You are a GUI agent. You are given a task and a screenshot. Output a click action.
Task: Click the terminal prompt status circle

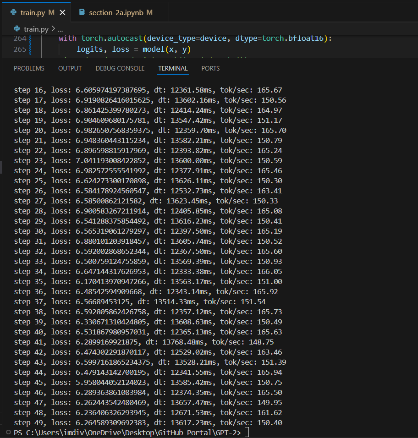click(8, 433)
